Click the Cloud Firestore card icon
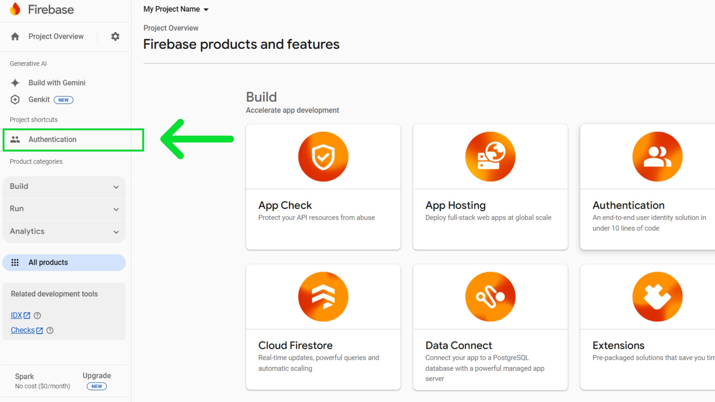Viewport: 715px width, 402px height. (x=323, y=296)
